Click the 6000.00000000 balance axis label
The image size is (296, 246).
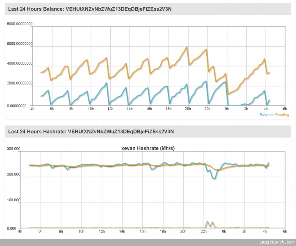click(19, 44)
